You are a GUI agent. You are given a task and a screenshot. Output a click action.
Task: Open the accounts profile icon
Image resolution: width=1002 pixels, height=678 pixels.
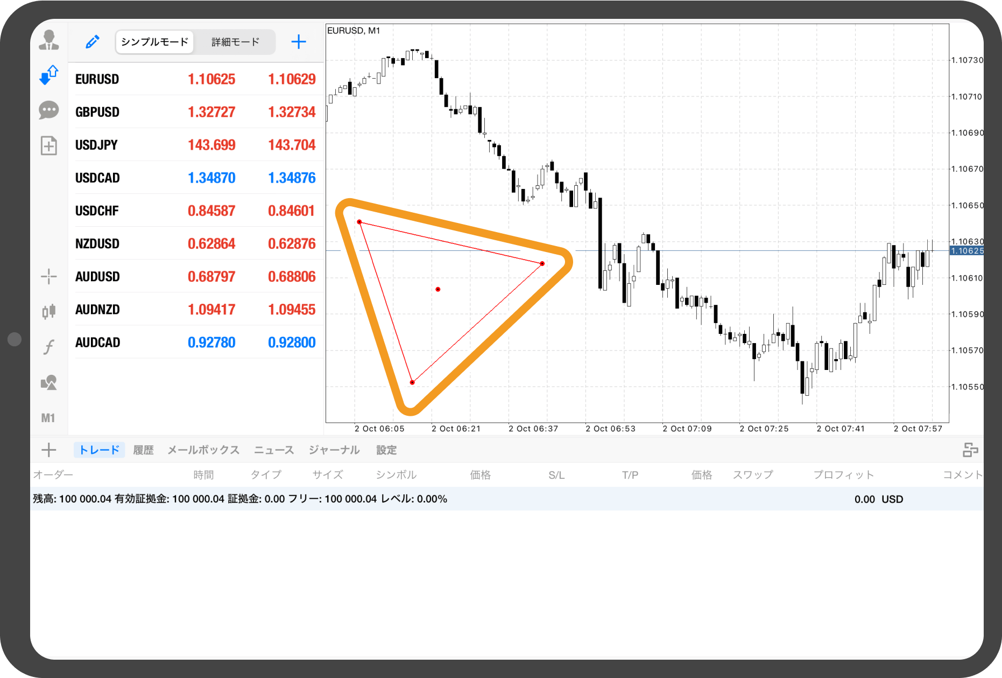49,40
